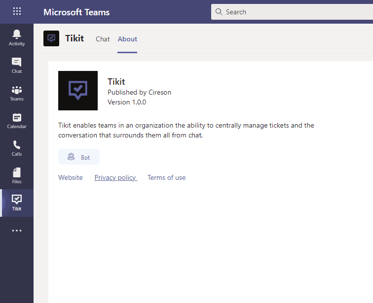Switch to the Tikit Chat tab

[x=103, y=39]
